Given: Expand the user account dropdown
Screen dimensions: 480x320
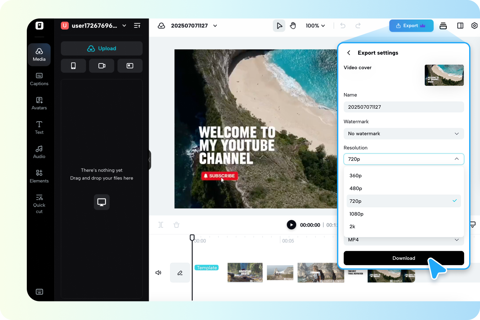Looking at the screenshot, I should coord(124,25).
